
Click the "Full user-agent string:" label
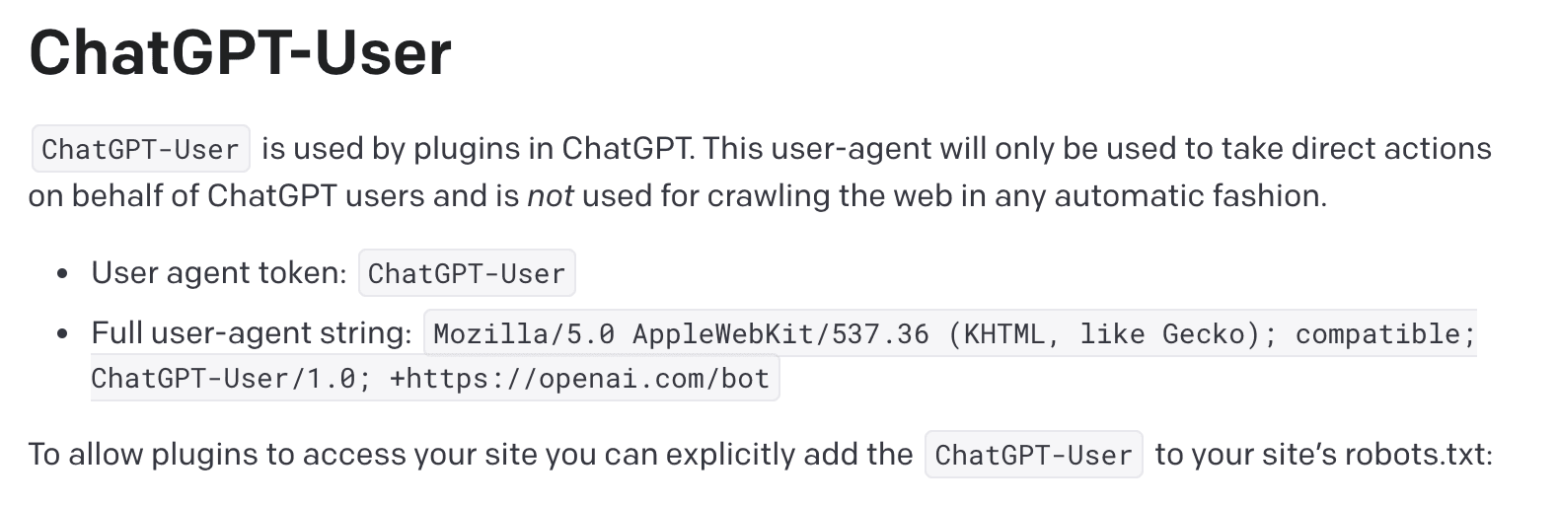[x=252, y=332]
